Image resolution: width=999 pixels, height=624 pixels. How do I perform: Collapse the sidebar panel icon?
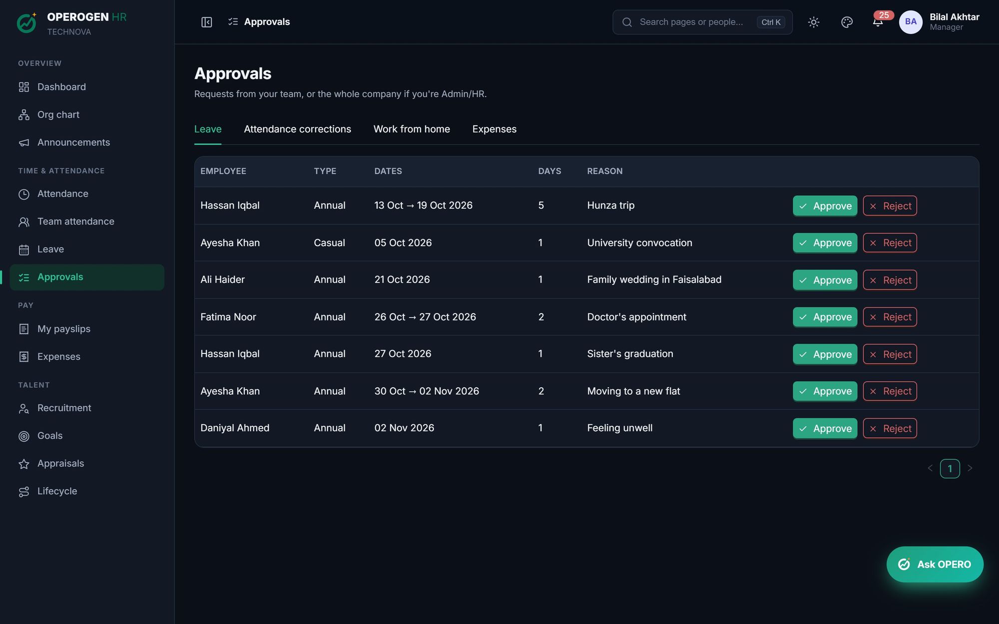click(x=206, y=22)
